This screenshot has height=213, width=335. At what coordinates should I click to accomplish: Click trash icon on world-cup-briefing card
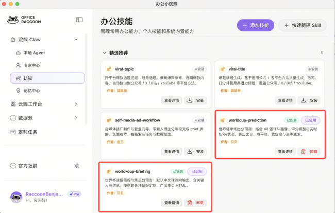[x=190, y=203]
